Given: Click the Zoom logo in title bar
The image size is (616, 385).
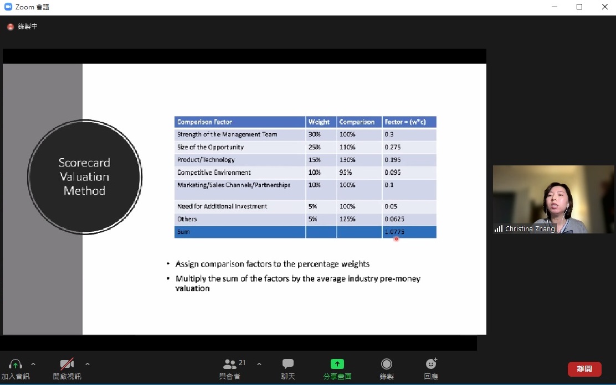Looking at the screenshot, I should click(8, 7).
